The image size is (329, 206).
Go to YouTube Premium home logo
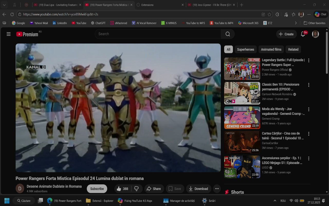[27, 34]
